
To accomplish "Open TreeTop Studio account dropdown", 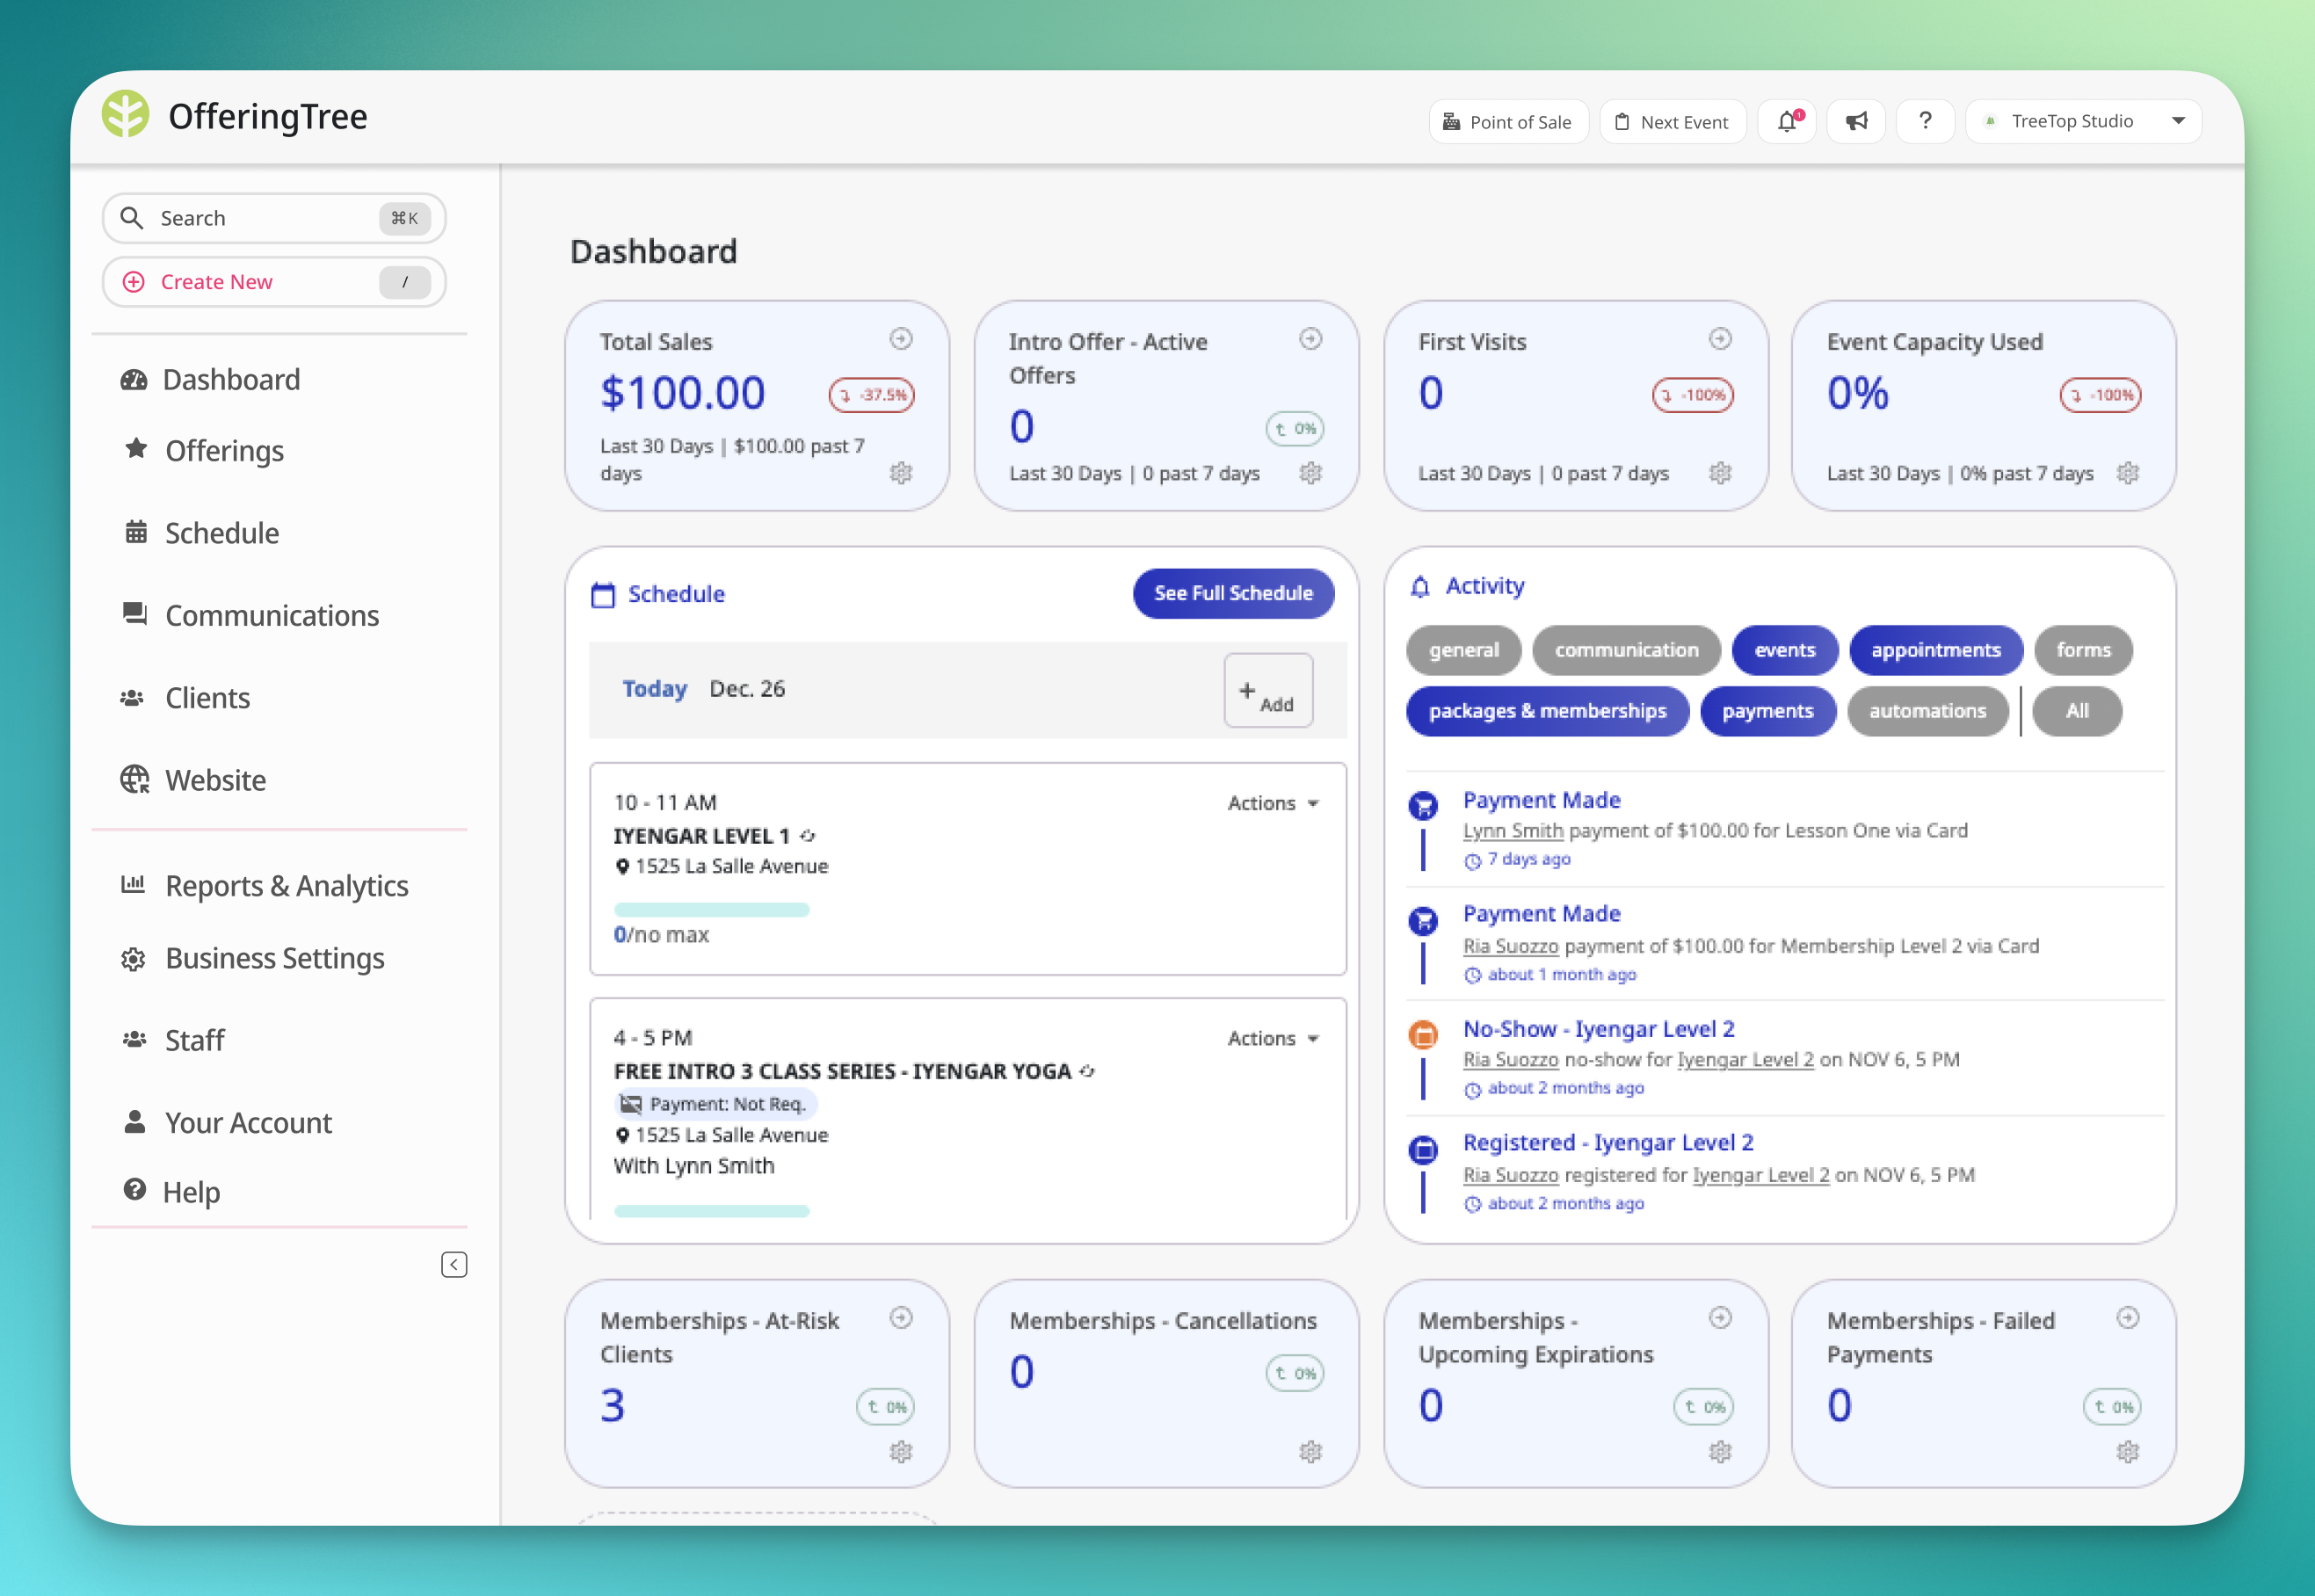I will tap(2083, 122).
